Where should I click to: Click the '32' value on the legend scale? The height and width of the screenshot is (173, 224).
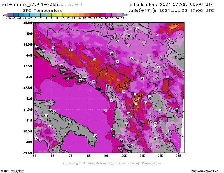click(x=123, y=18)
